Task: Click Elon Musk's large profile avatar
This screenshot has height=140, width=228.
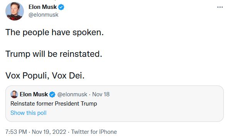Action: (x=15, y=11)
